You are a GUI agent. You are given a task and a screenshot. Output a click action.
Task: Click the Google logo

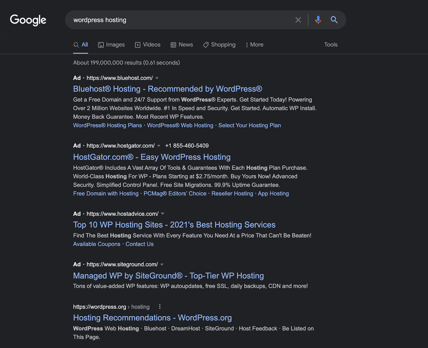pos(28,20)
